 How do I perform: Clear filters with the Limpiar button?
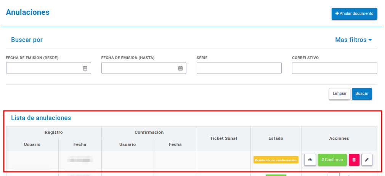pos(340,94)
